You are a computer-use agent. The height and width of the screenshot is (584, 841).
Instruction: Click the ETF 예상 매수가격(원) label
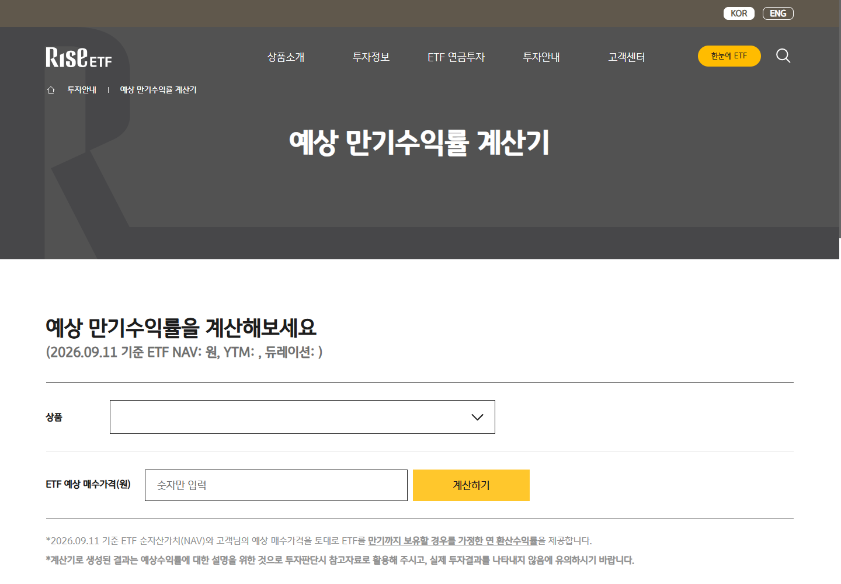tap(88, 484)
